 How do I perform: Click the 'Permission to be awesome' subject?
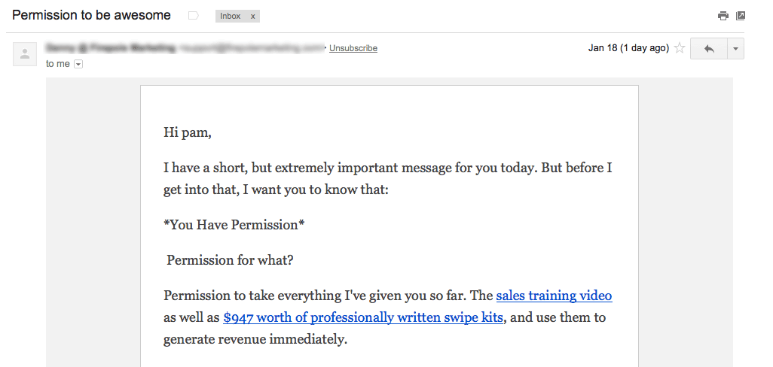(91, 15)
